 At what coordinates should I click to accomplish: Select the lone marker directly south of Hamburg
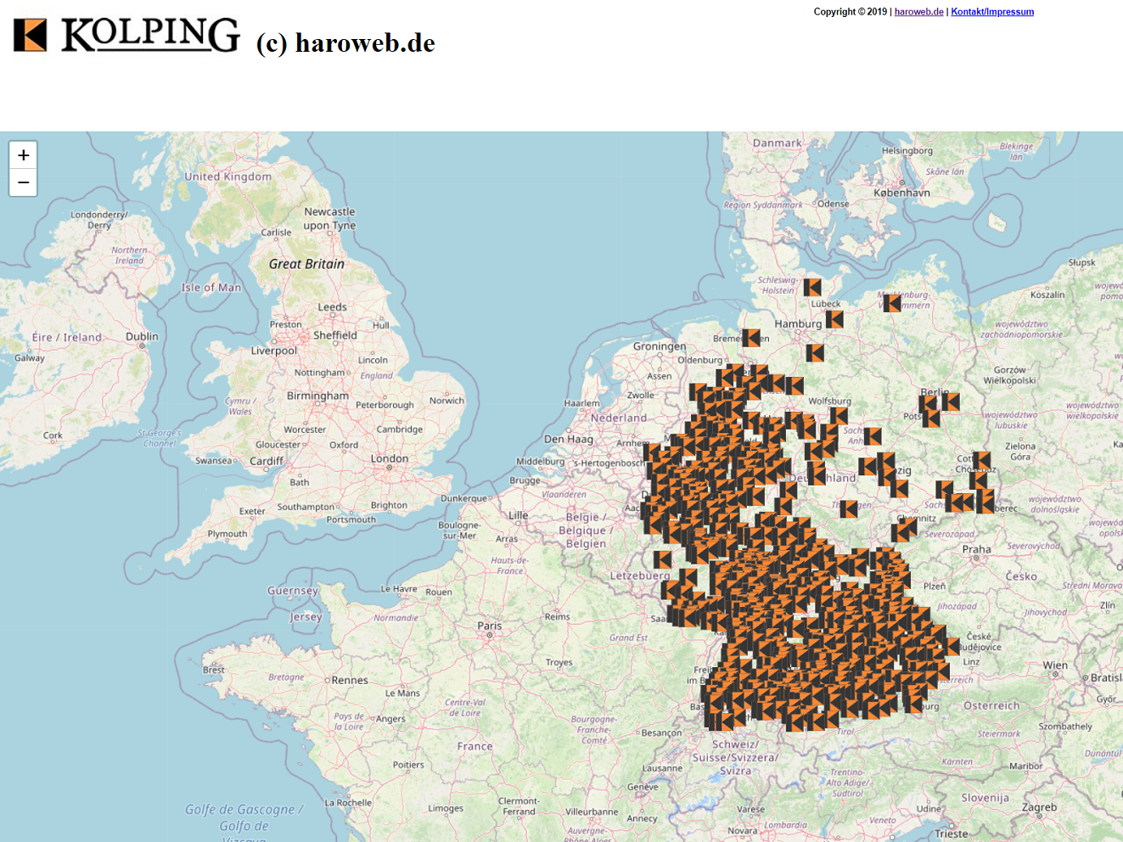[815, 352]
